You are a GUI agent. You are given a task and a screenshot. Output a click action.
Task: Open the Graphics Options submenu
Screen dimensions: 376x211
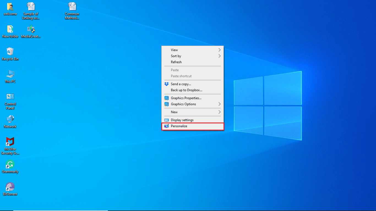pos(193,104)
